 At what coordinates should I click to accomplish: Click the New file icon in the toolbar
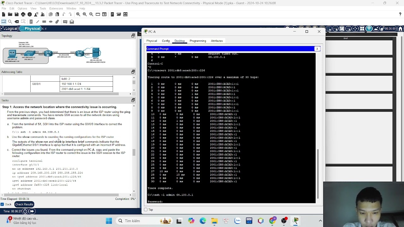point(3,15)
